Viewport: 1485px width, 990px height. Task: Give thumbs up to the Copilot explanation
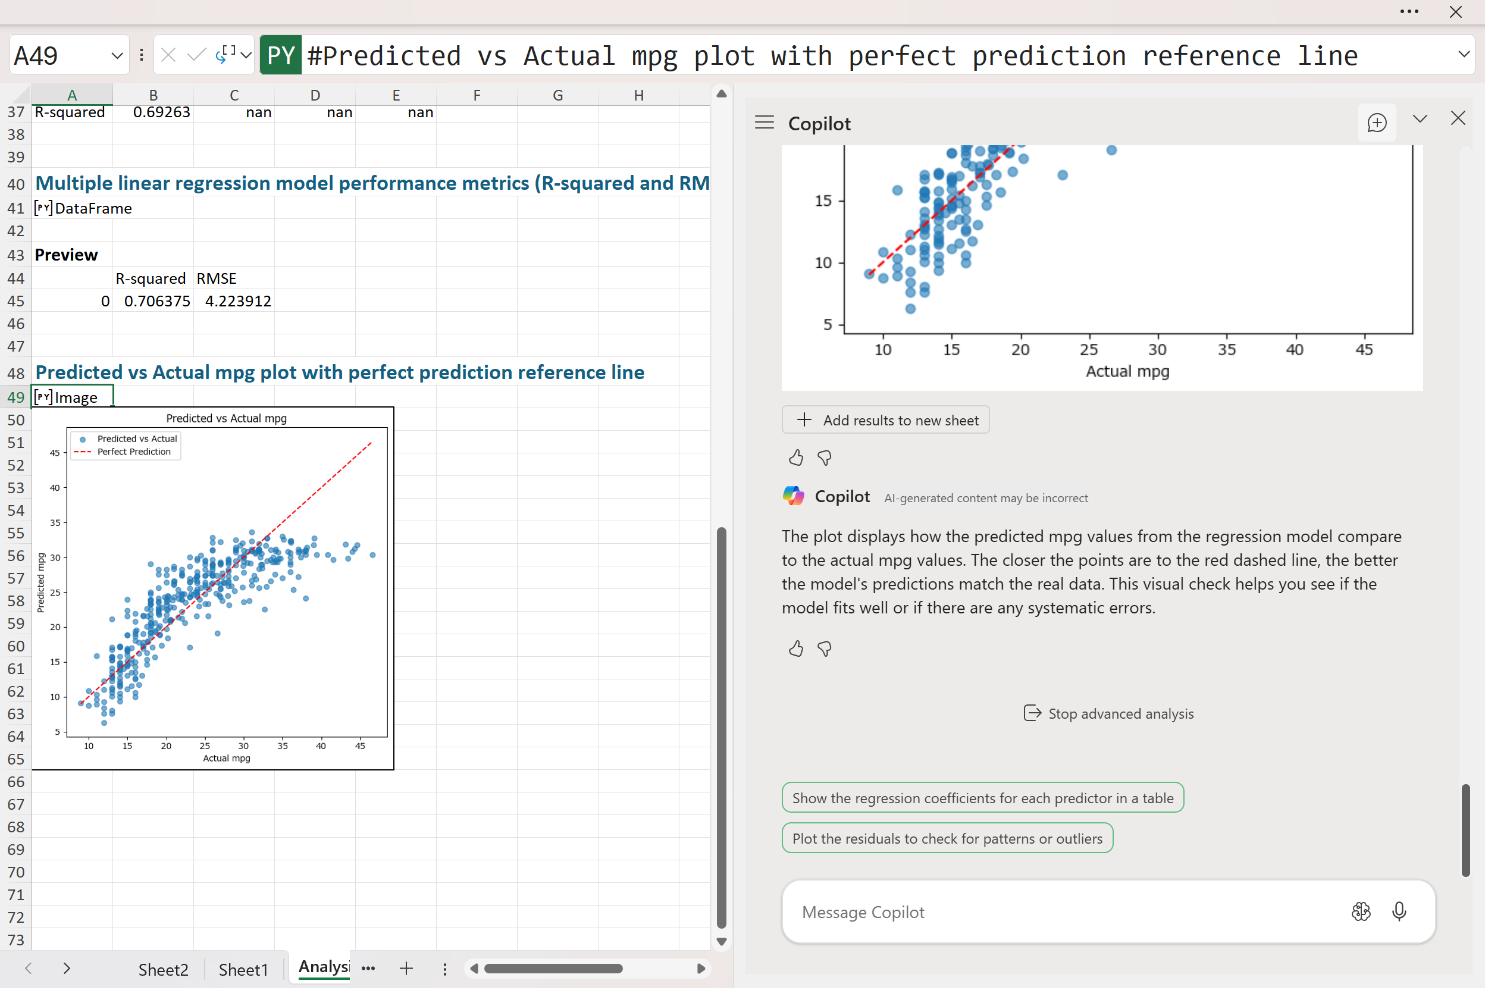pos(796,648)
